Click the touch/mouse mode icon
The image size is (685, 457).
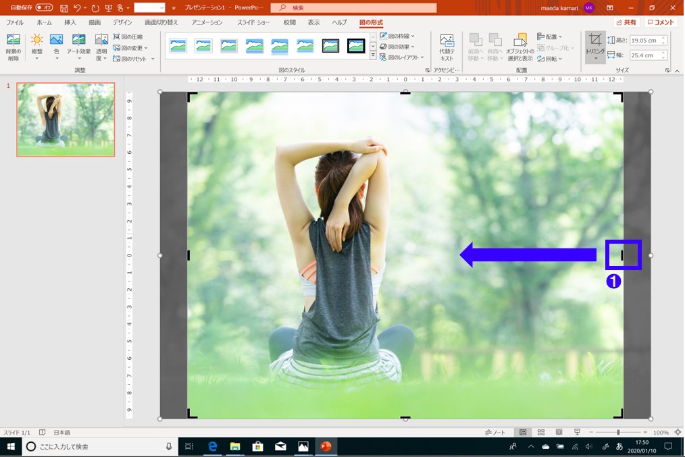pos(120,8)
